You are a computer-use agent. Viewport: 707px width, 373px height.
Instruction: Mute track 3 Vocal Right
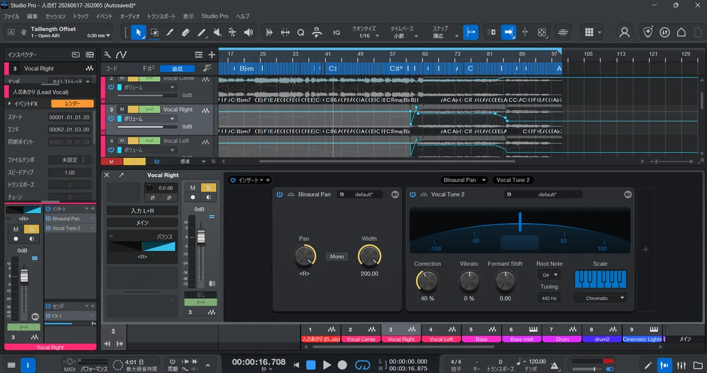click(x=121, y=109)
